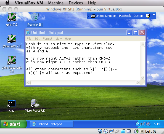The height and width of the screenshot is (134, 164).
Task: Click the Untitled - Notepad taskbar button
Action: (52, 124)
